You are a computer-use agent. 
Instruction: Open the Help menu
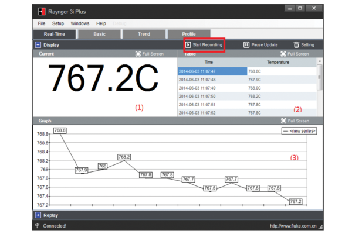101,23
